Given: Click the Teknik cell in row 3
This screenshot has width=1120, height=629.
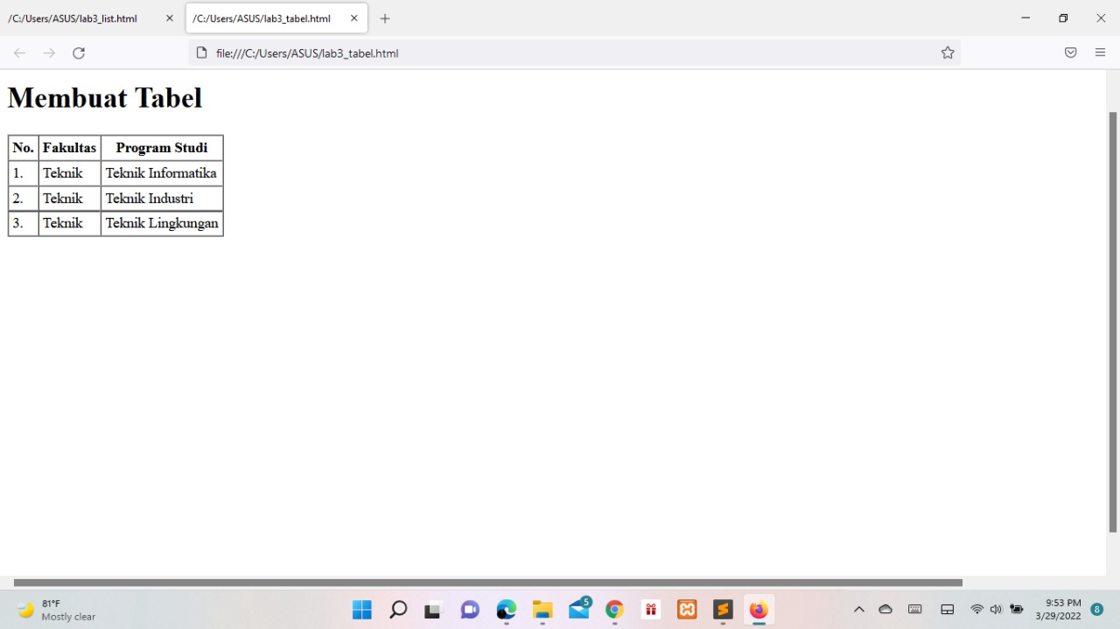Looking at the screenshot, I should pos(70,223).
